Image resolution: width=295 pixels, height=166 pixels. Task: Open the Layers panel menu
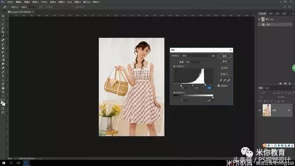293,88
